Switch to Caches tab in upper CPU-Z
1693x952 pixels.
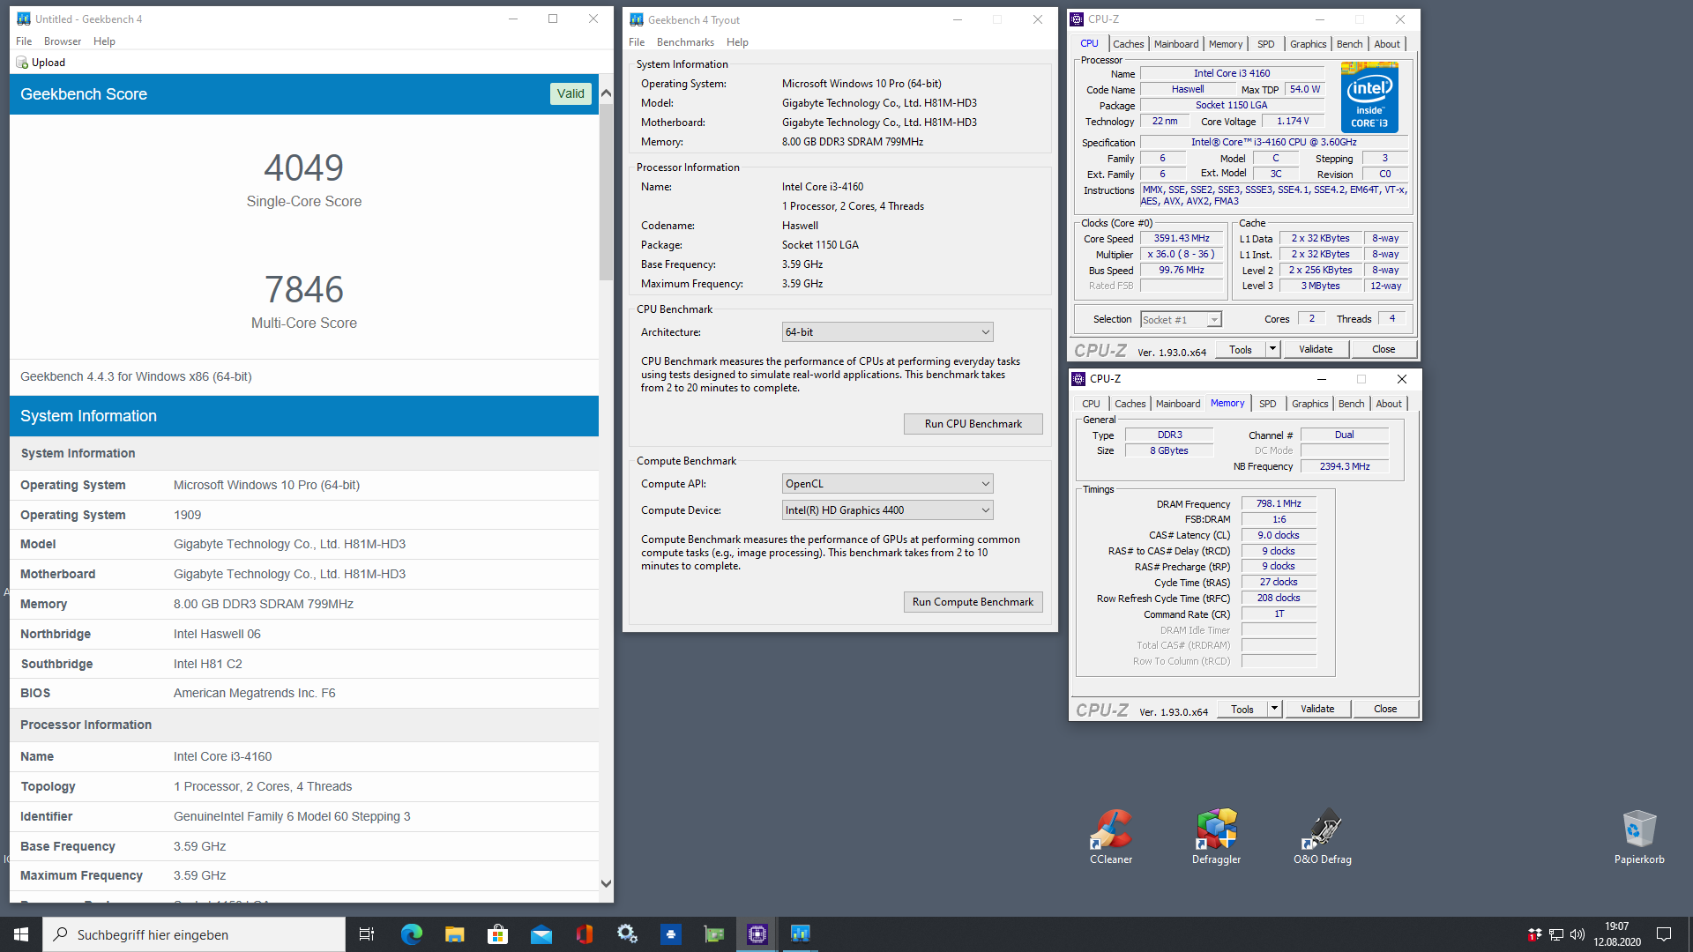click(x=1128, y=44)
